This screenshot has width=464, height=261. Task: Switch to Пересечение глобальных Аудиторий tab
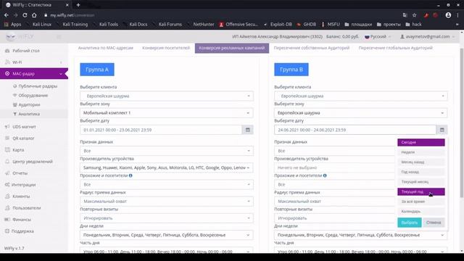tap(395, 48)
